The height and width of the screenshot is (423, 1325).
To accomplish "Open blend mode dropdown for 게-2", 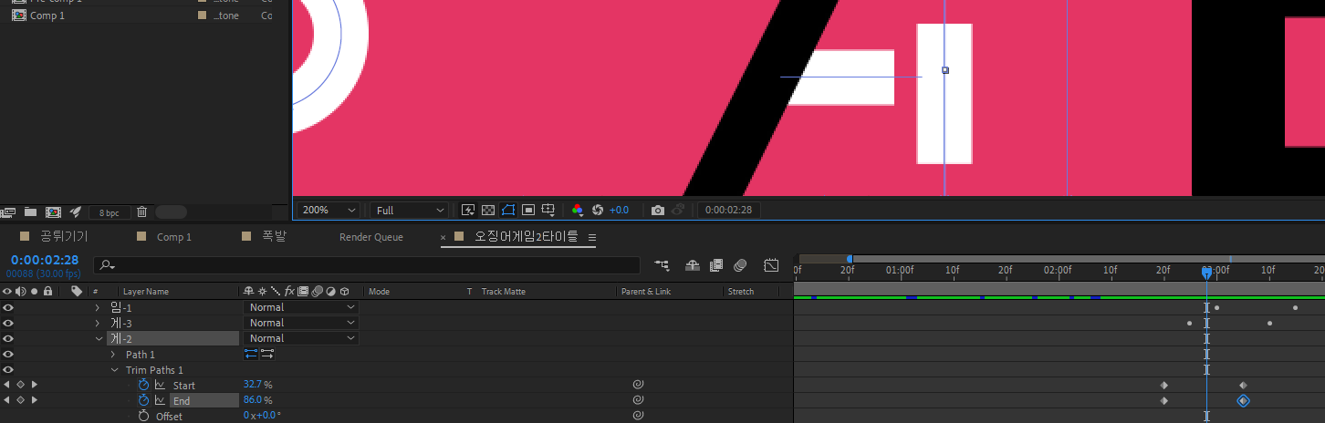I will tap(301, 338).
